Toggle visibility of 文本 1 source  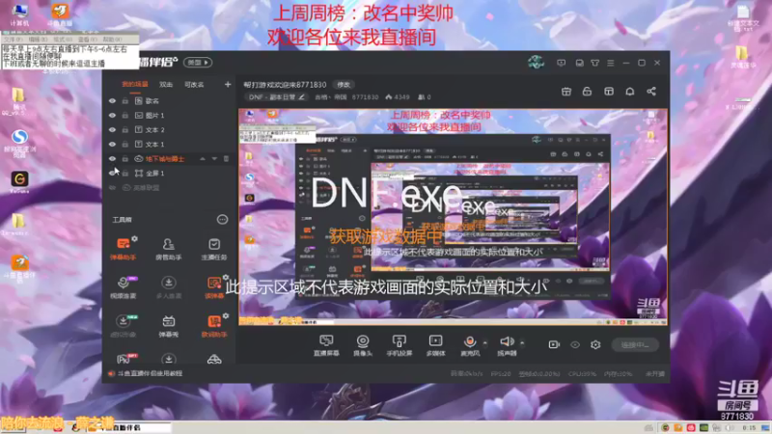[112, 144]
